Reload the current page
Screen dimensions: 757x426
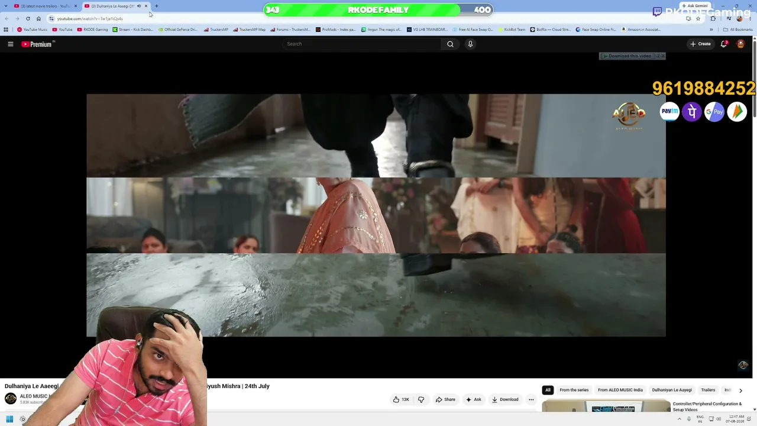pos(28,18)
